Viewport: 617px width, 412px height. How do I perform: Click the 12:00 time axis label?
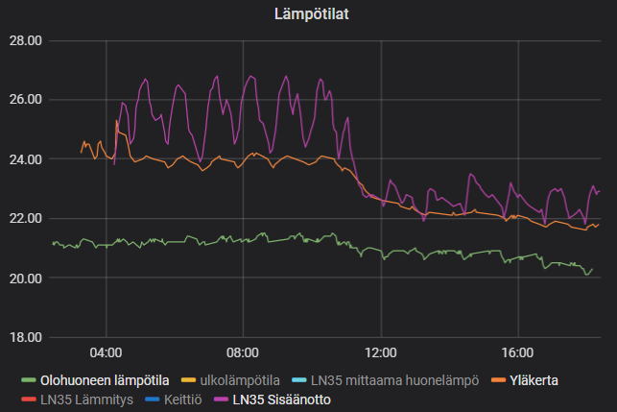point(381,352)
